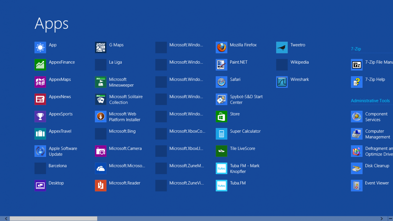This screenshot has height=221, width=393.
Task: Launch Spybot-S&D Start Center icon
Action: pos(221,99)
